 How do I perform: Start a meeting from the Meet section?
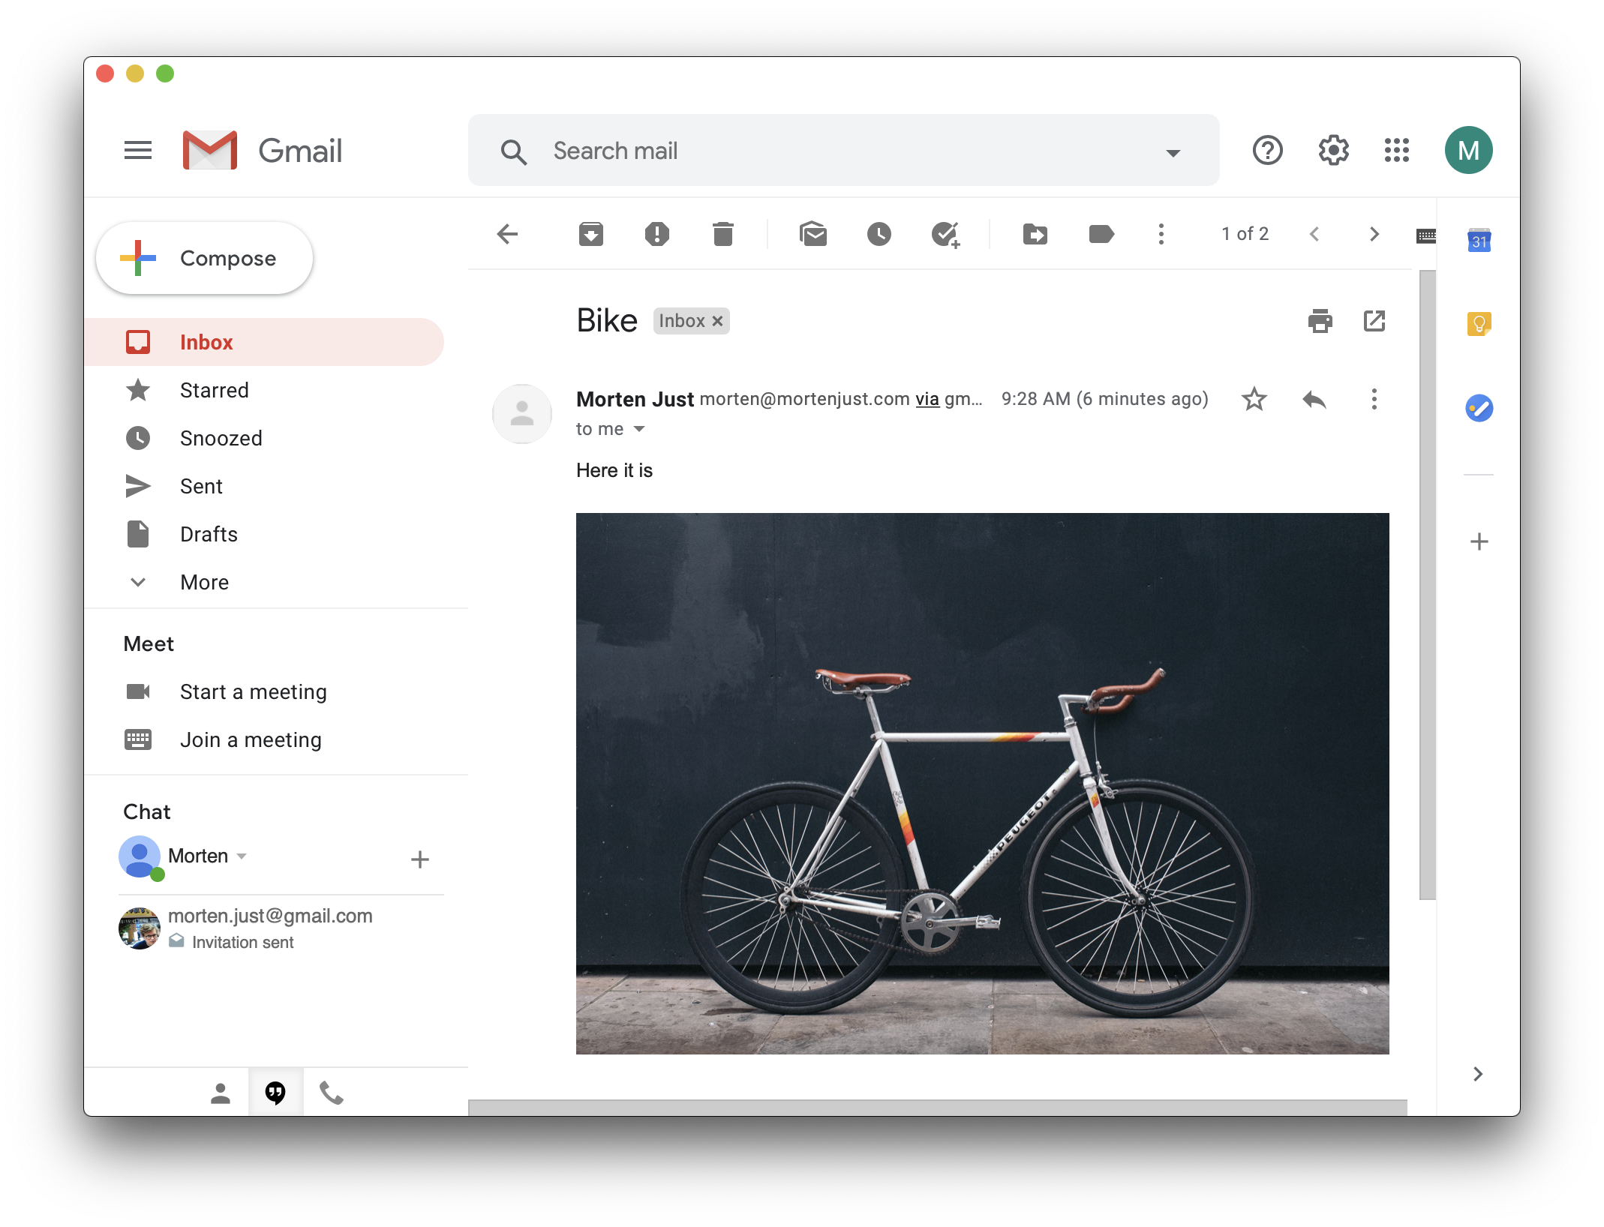253,691
